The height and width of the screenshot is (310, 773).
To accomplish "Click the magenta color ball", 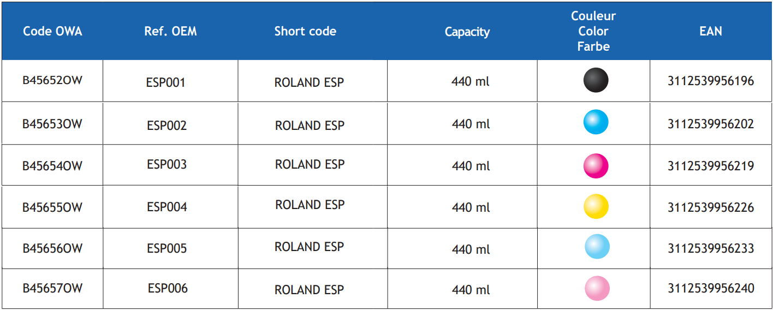I will tap(596, 165).
